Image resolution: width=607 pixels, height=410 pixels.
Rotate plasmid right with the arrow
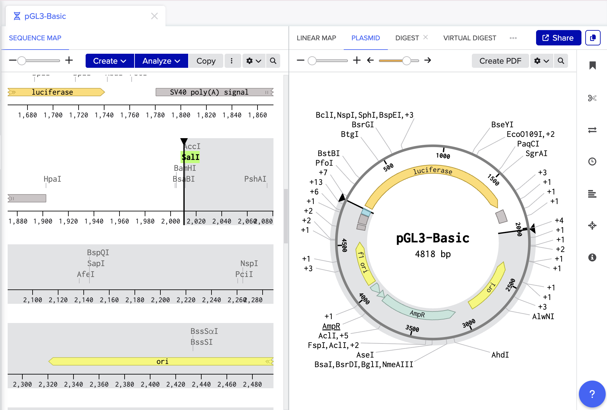[x=428, y=60]
